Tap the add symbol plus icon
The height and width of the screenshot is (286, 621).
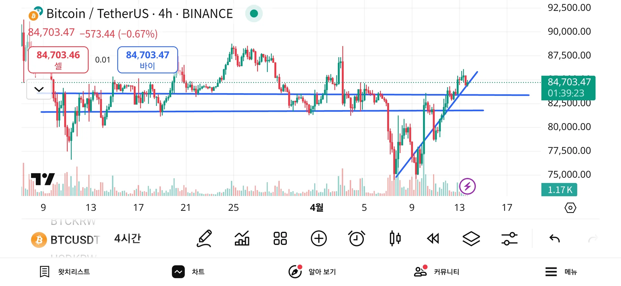click(x=319, y=239)
